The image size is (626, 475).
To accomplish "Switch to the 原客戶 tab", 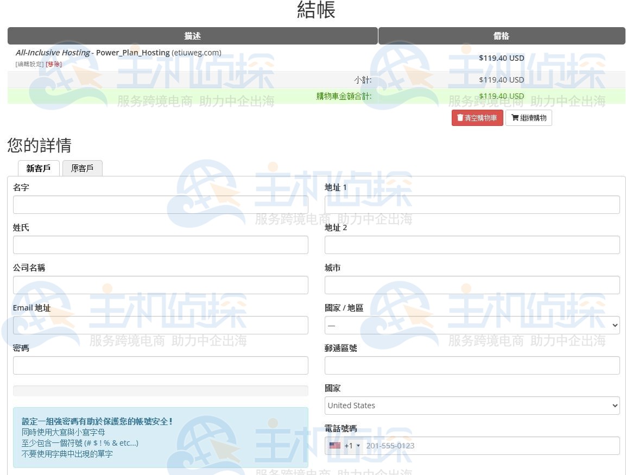I will (82, 168).
